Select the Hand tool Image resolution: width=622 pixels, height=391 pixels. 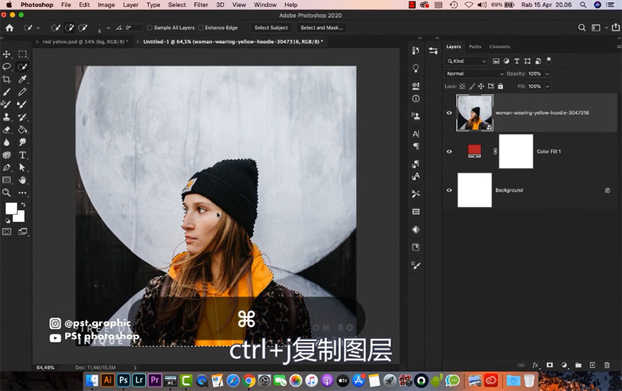23,180
